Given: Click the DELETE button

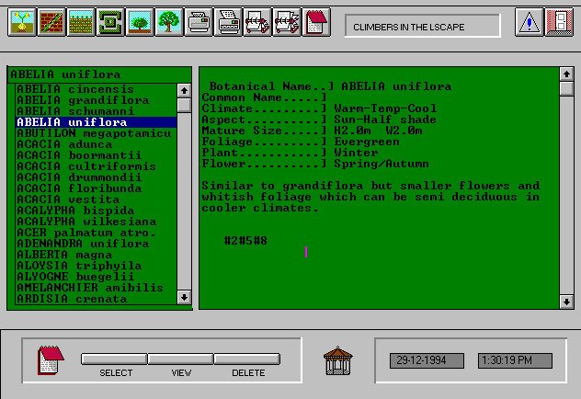Looking at the screenshot, I should pos(247,359).
